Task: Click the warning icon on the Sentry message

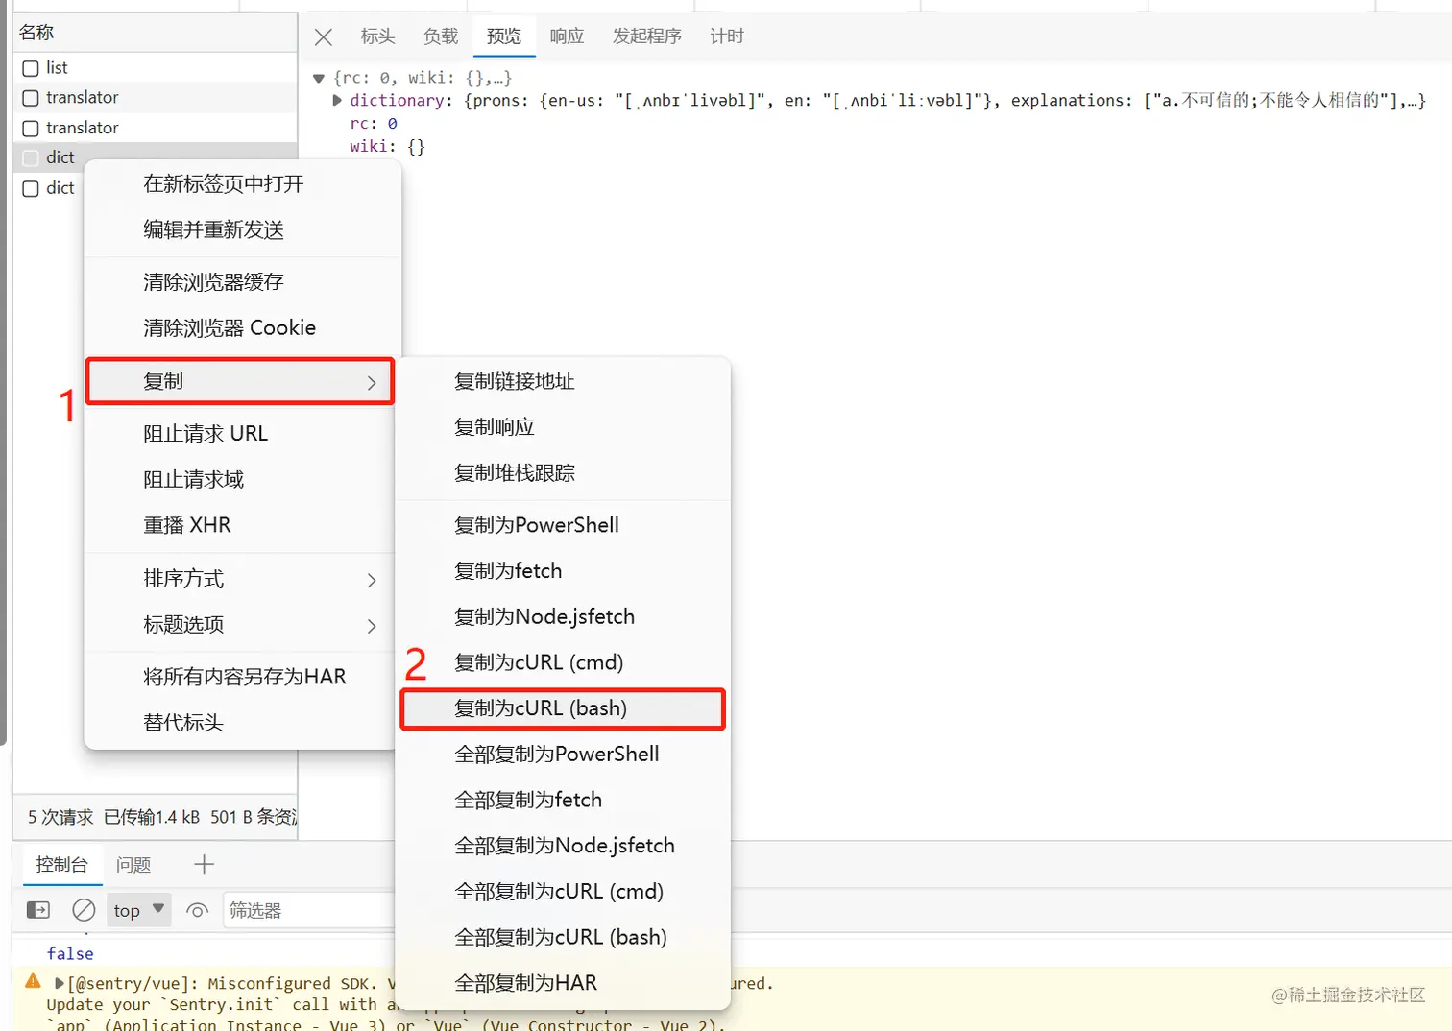Action: (x=32, y=981)
